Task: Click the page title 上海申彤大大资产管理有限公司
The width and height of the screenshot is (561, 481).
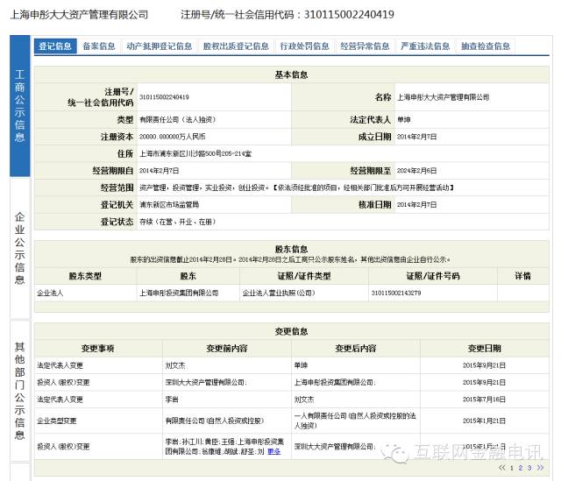Action: pyautogui.click(x=79, y=15)
